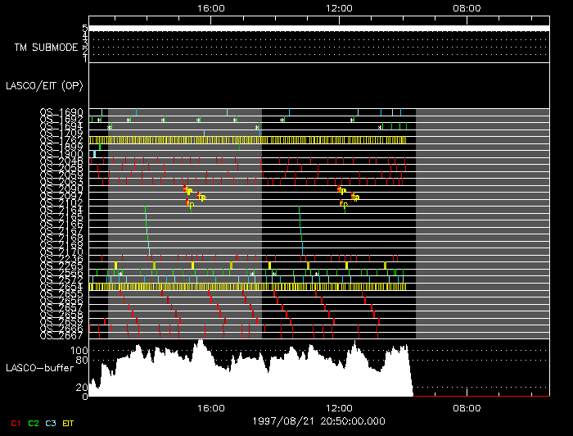
Task: Select the C2 green legend entry
Action: pos(34,423)
